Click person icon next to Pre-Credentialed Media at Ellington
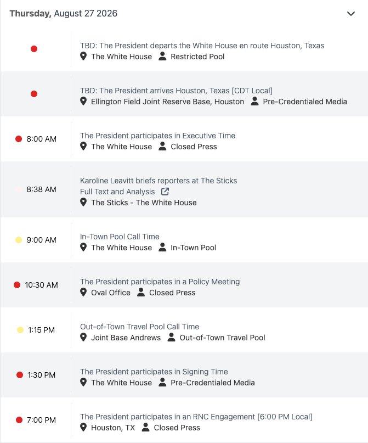 [x=254, y=101]
